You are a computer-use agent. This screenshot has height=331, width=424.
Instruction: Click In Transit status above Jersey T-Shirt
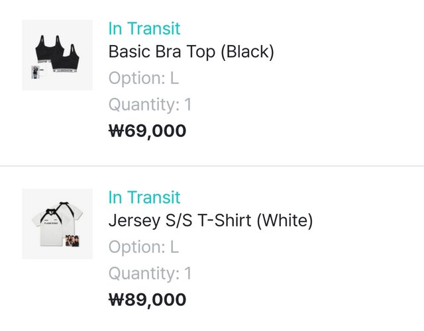coord(144,197)
